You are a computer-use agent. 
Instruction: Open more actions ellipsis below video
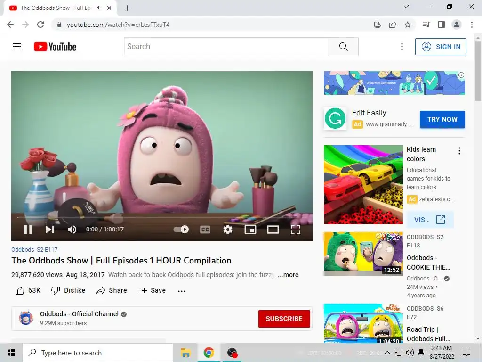tap(182, 291)
